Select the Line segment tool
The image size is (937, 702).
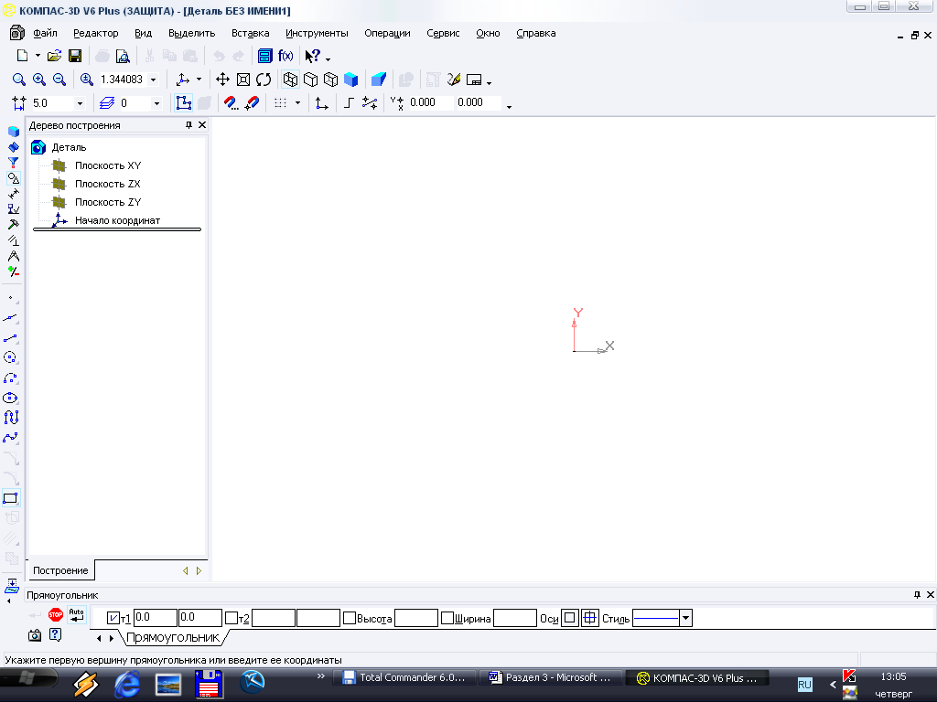point(10,338)
